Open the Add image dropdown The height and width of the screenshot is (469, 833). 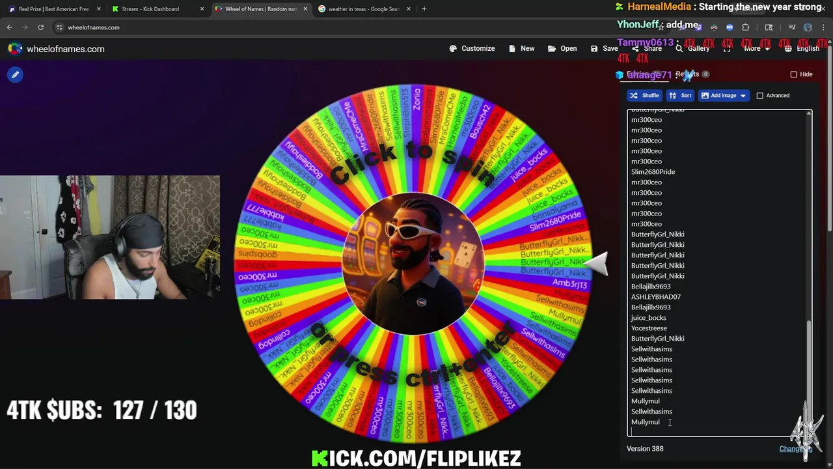click(723, 95)
